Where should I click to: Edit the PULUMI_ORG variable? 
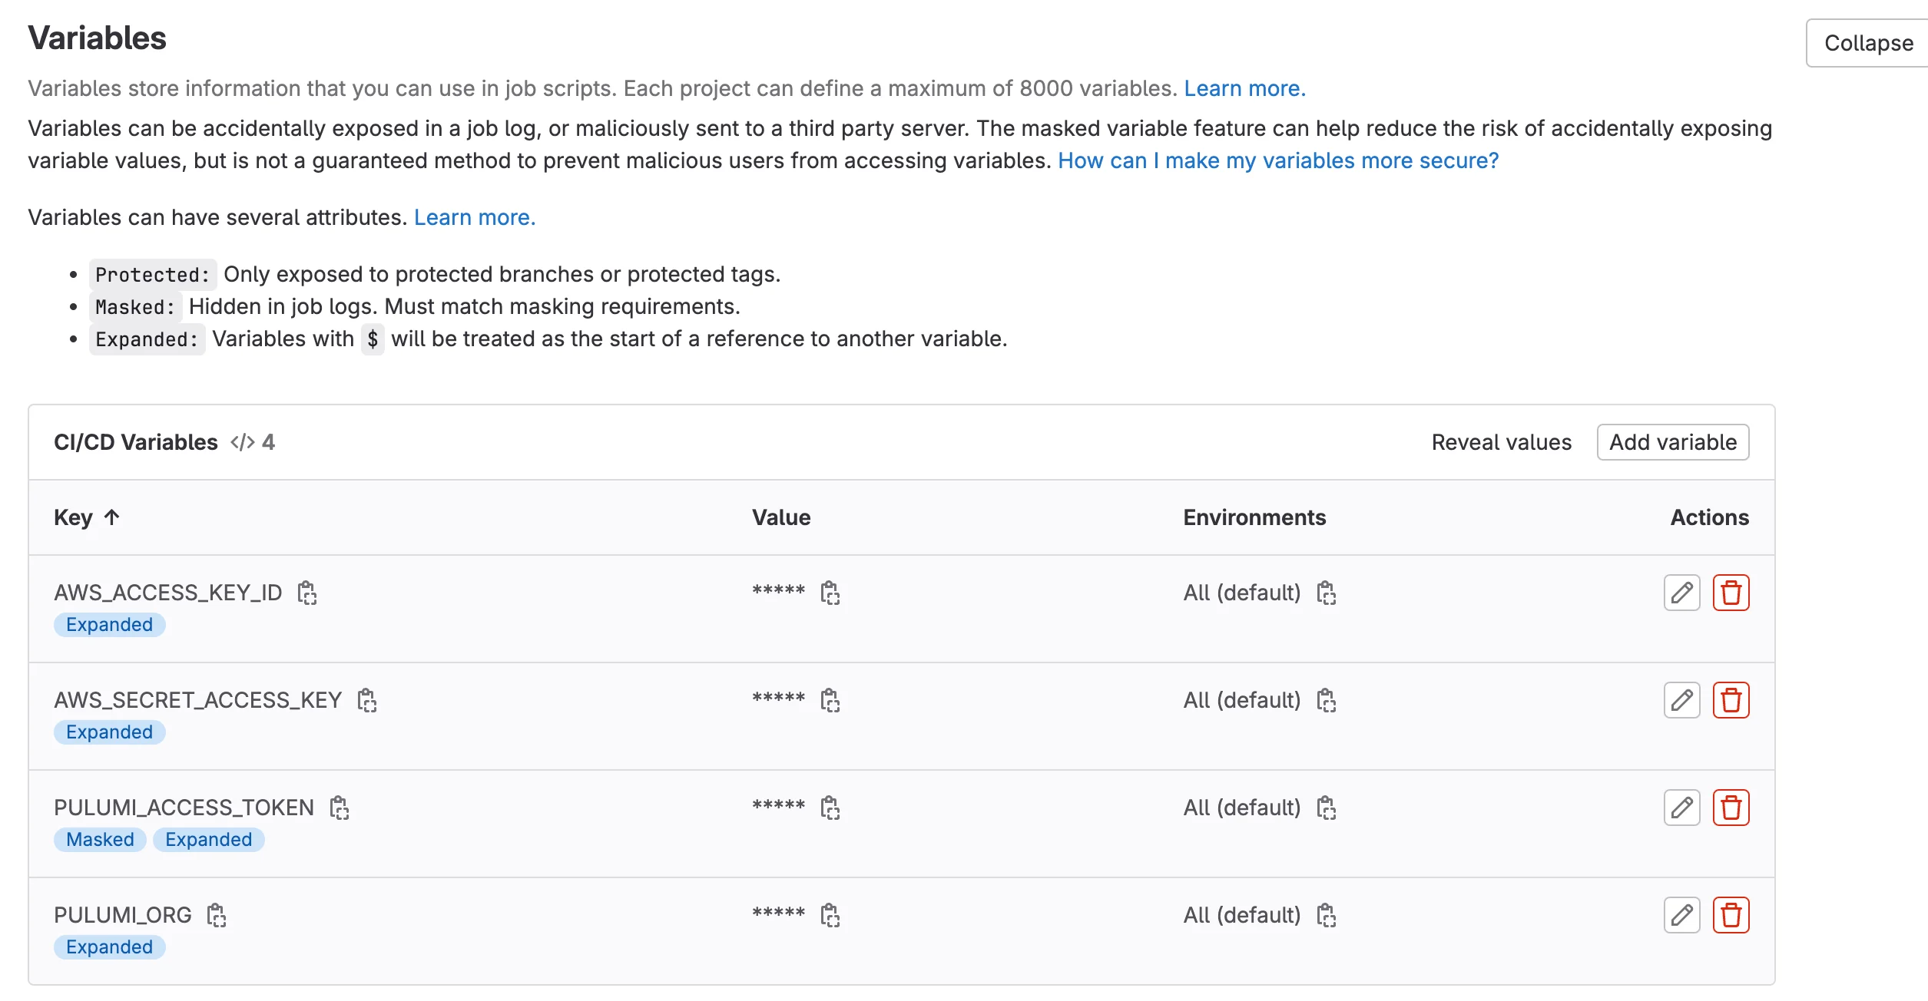click(1681, 915)
